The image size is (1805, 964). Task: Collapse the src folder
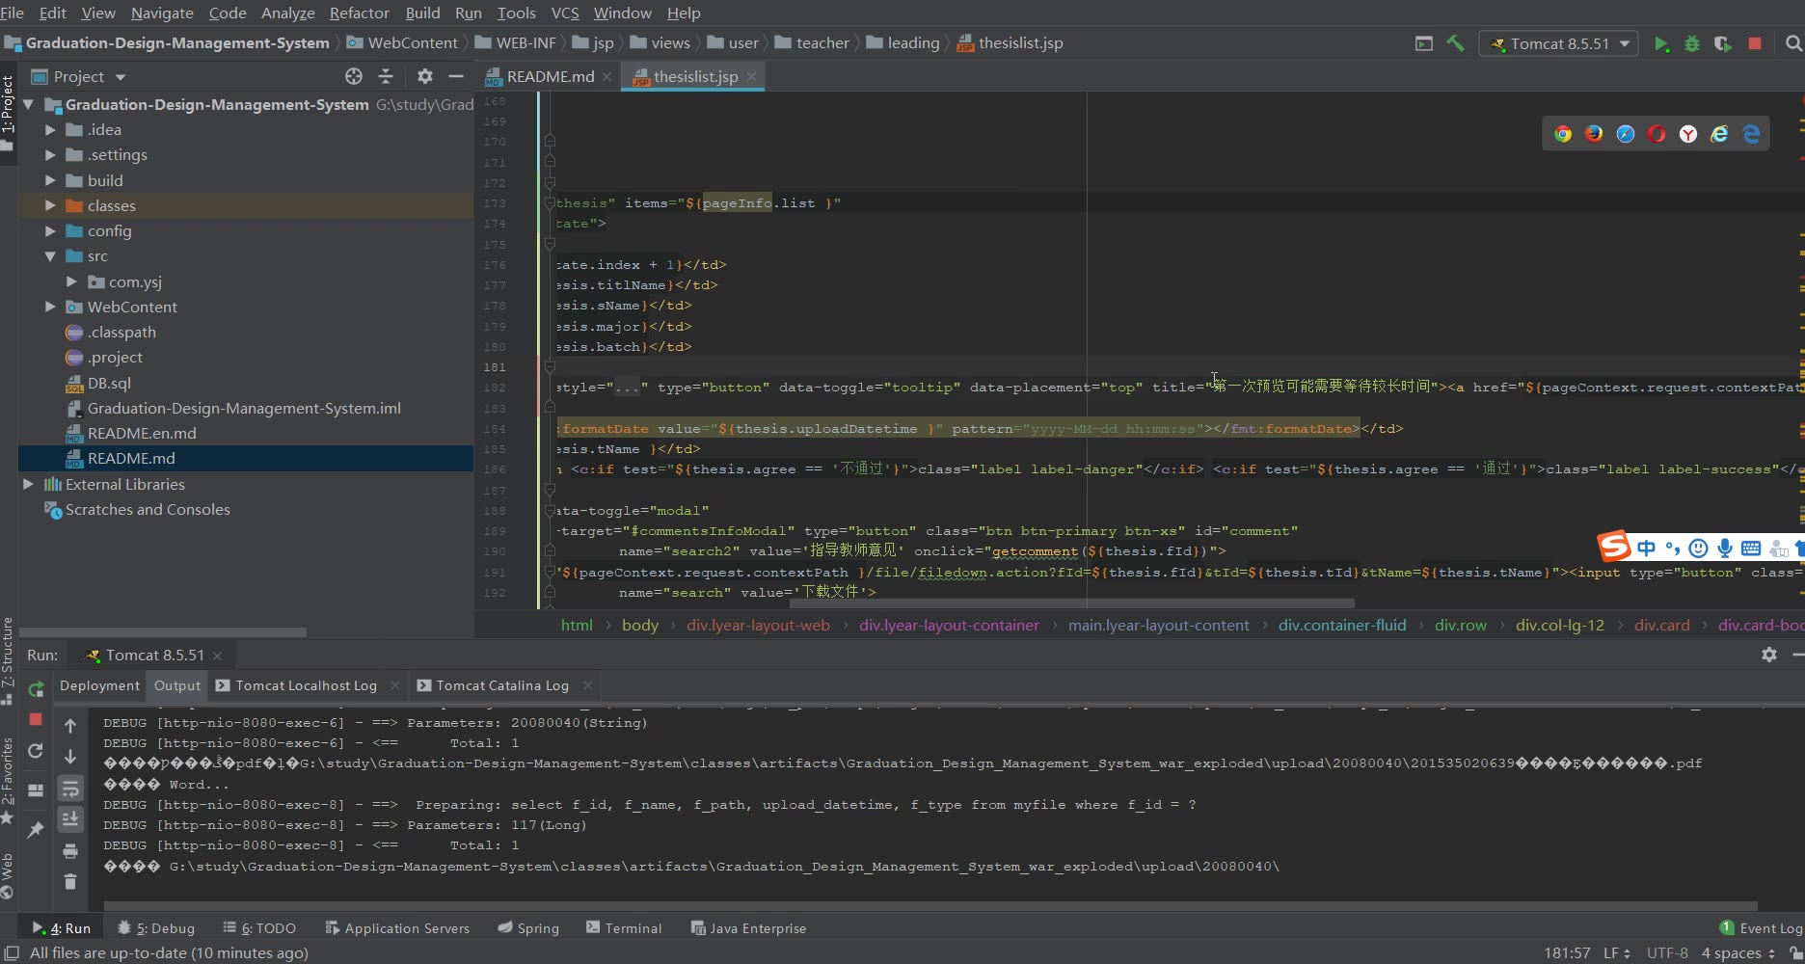pos(50,255)
